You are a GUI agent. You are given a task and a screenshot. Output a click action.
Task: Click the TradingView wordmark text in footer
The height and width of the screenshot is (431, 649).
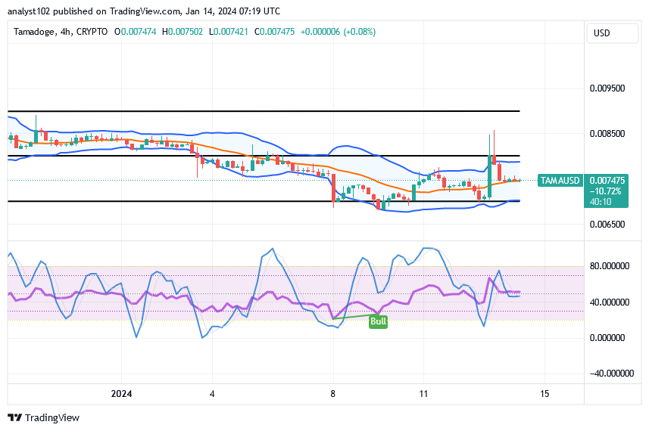pyautogui.click(x=52, y=417)
